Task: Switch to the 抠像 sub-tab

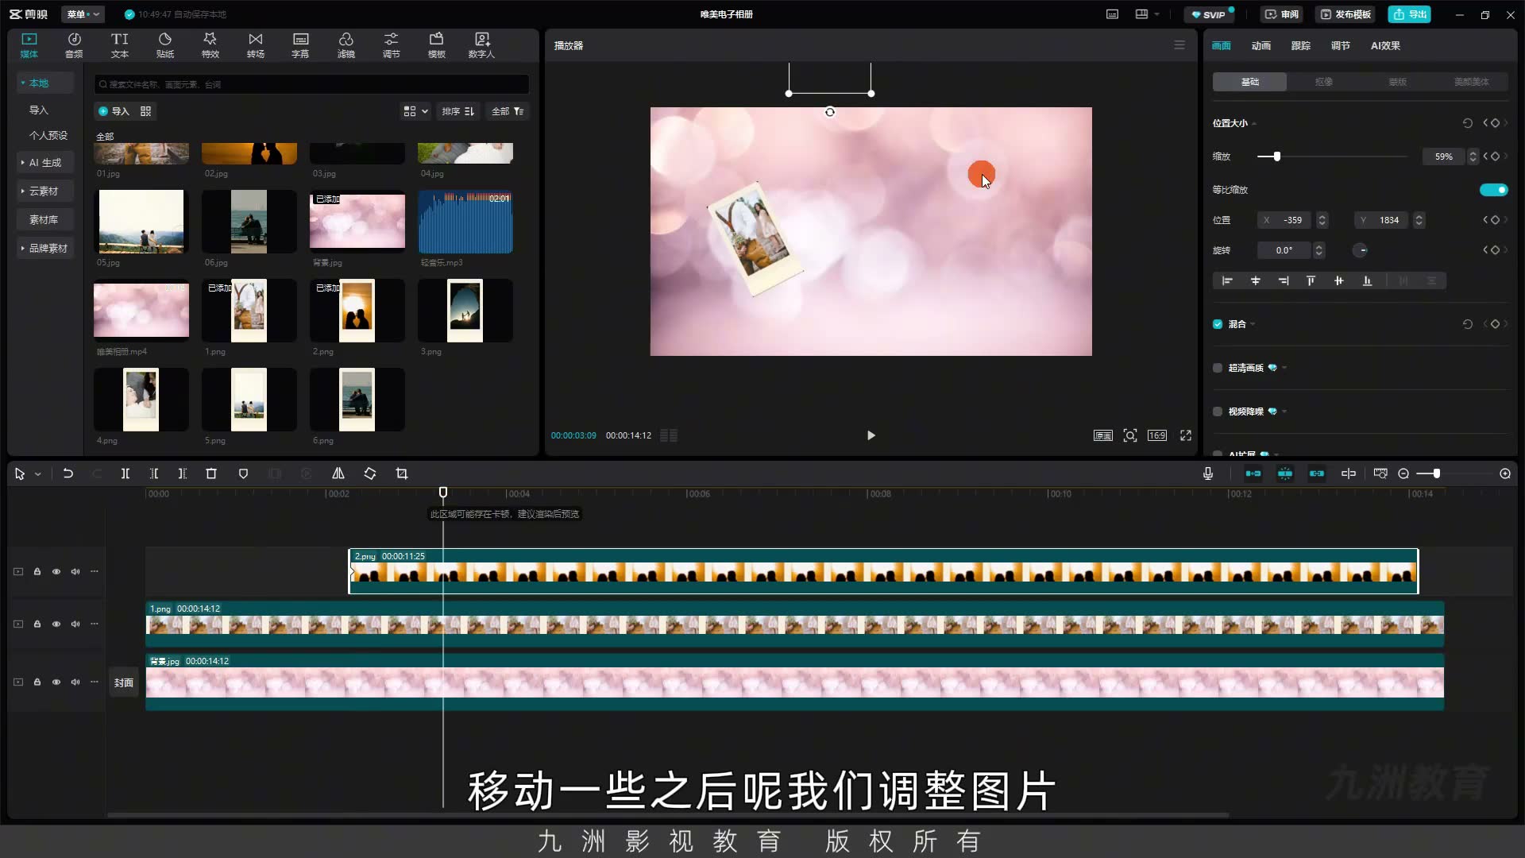Action: coord(1323,82)
